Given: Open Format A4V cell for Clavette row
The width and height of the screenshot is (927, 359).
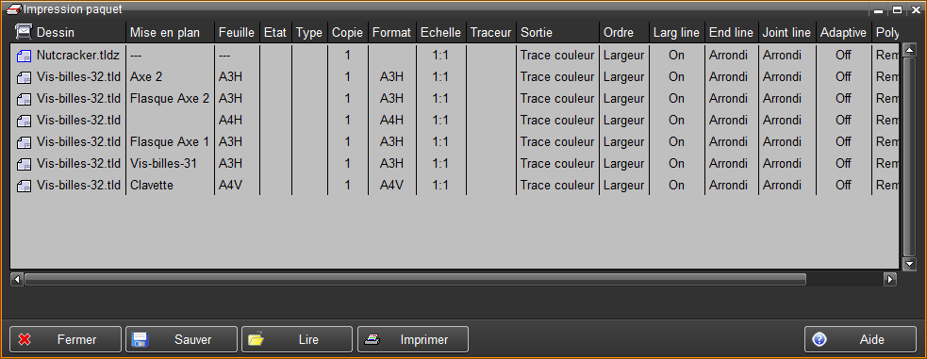Looking at the screenshot, I should click(x=391, y=185).
